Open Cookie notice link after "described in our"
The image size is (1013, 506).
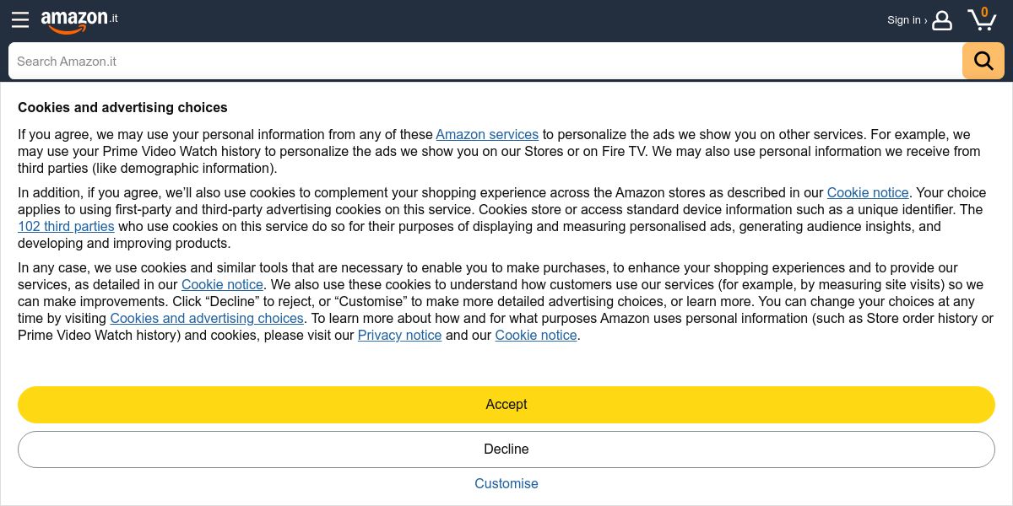[x=868, y=193]
